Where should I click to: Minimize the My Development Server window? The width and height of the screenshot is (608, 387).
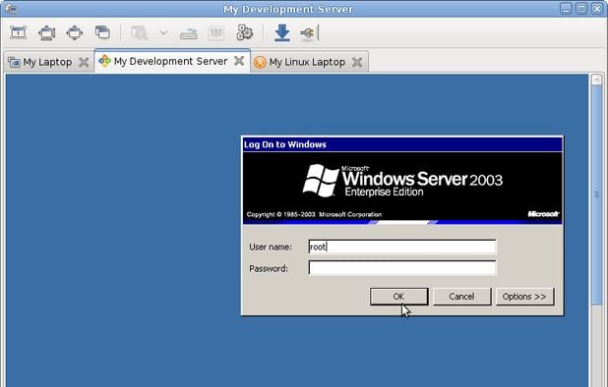566,9
